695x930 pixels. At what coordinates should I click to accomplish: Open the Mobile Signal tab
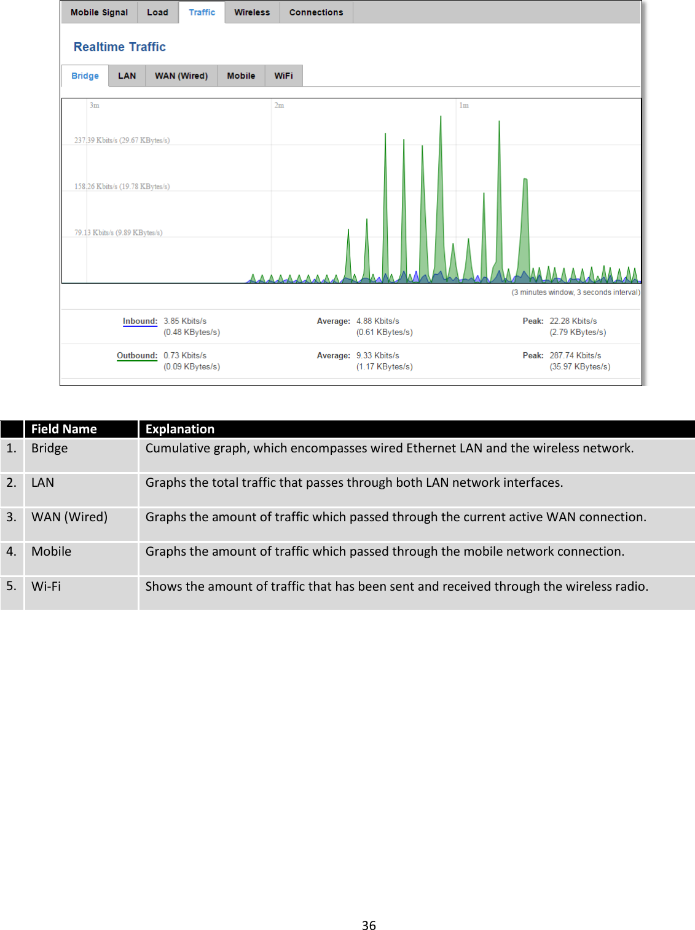(x=99, y=12)
